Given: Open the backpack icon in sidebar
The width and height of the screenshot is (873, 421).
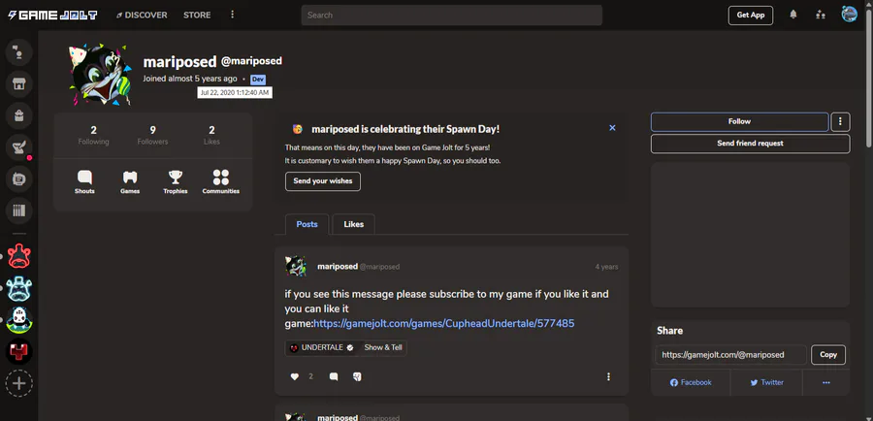Looking at the screenshot, I should point(19,115).
